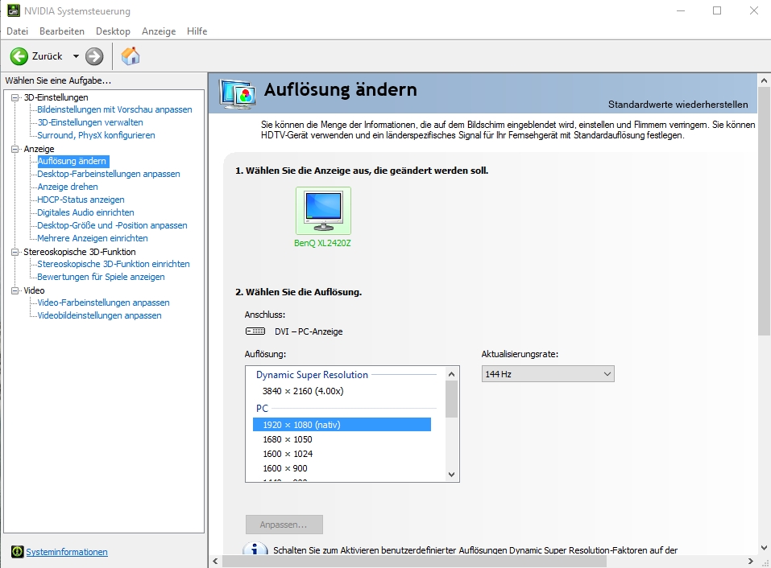Open Stereoskopische 3D-Funktion einrichten
Viewport: 771px width, 568px height.
coord(114,264)
